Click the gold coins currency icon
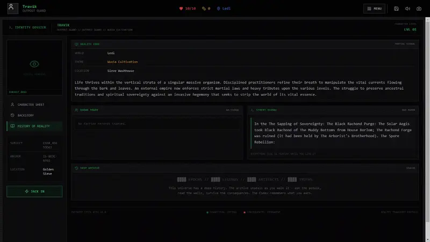This screenshot has height=242, width=430. (204, 9)
